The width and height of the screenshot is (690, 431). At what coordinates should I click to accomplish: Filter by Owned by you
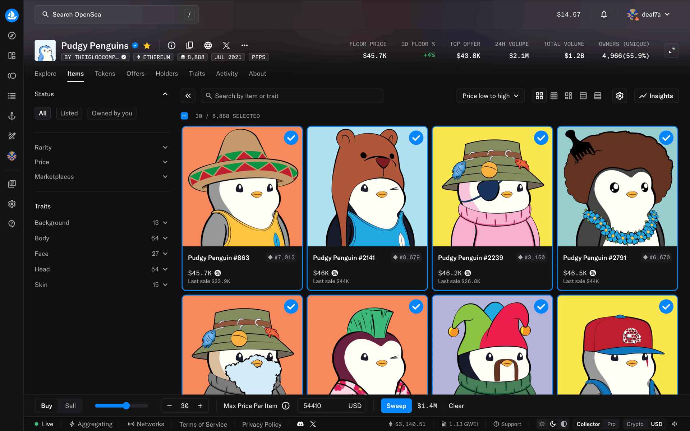point(112,113)
